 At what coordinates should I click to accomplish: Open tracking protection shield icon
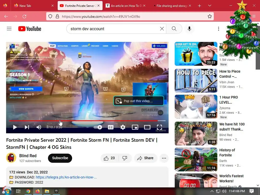coord(50,16)
